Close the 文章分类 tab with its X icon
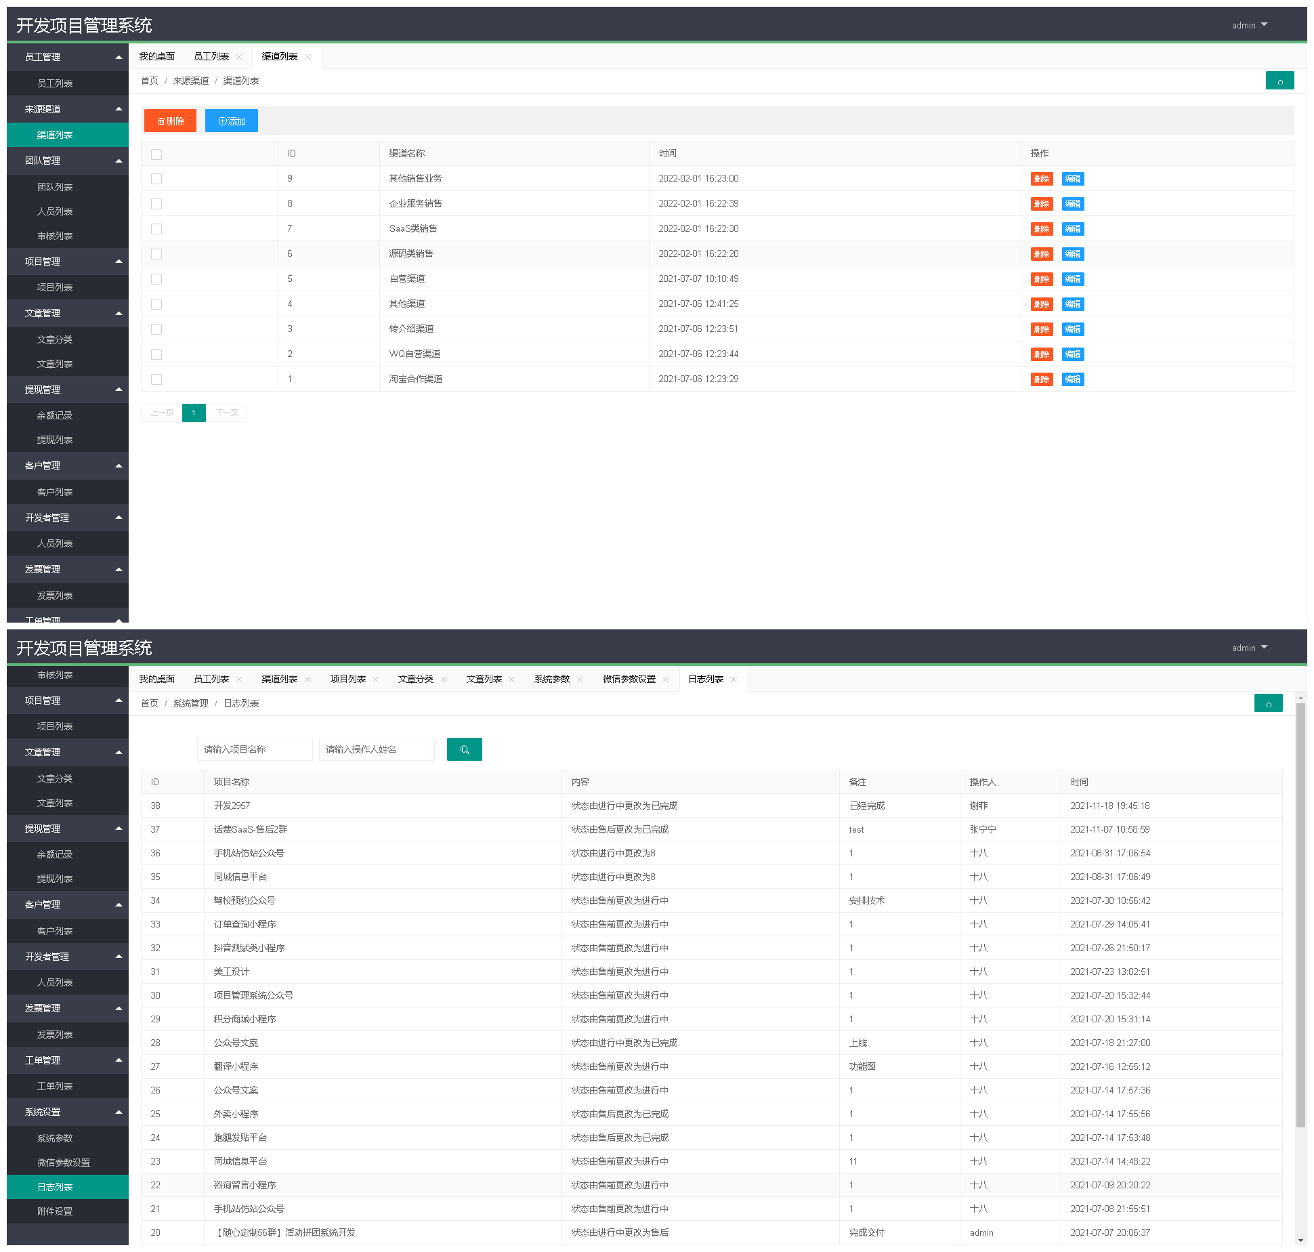1314x1252 pixels. (x=444, y=680)
